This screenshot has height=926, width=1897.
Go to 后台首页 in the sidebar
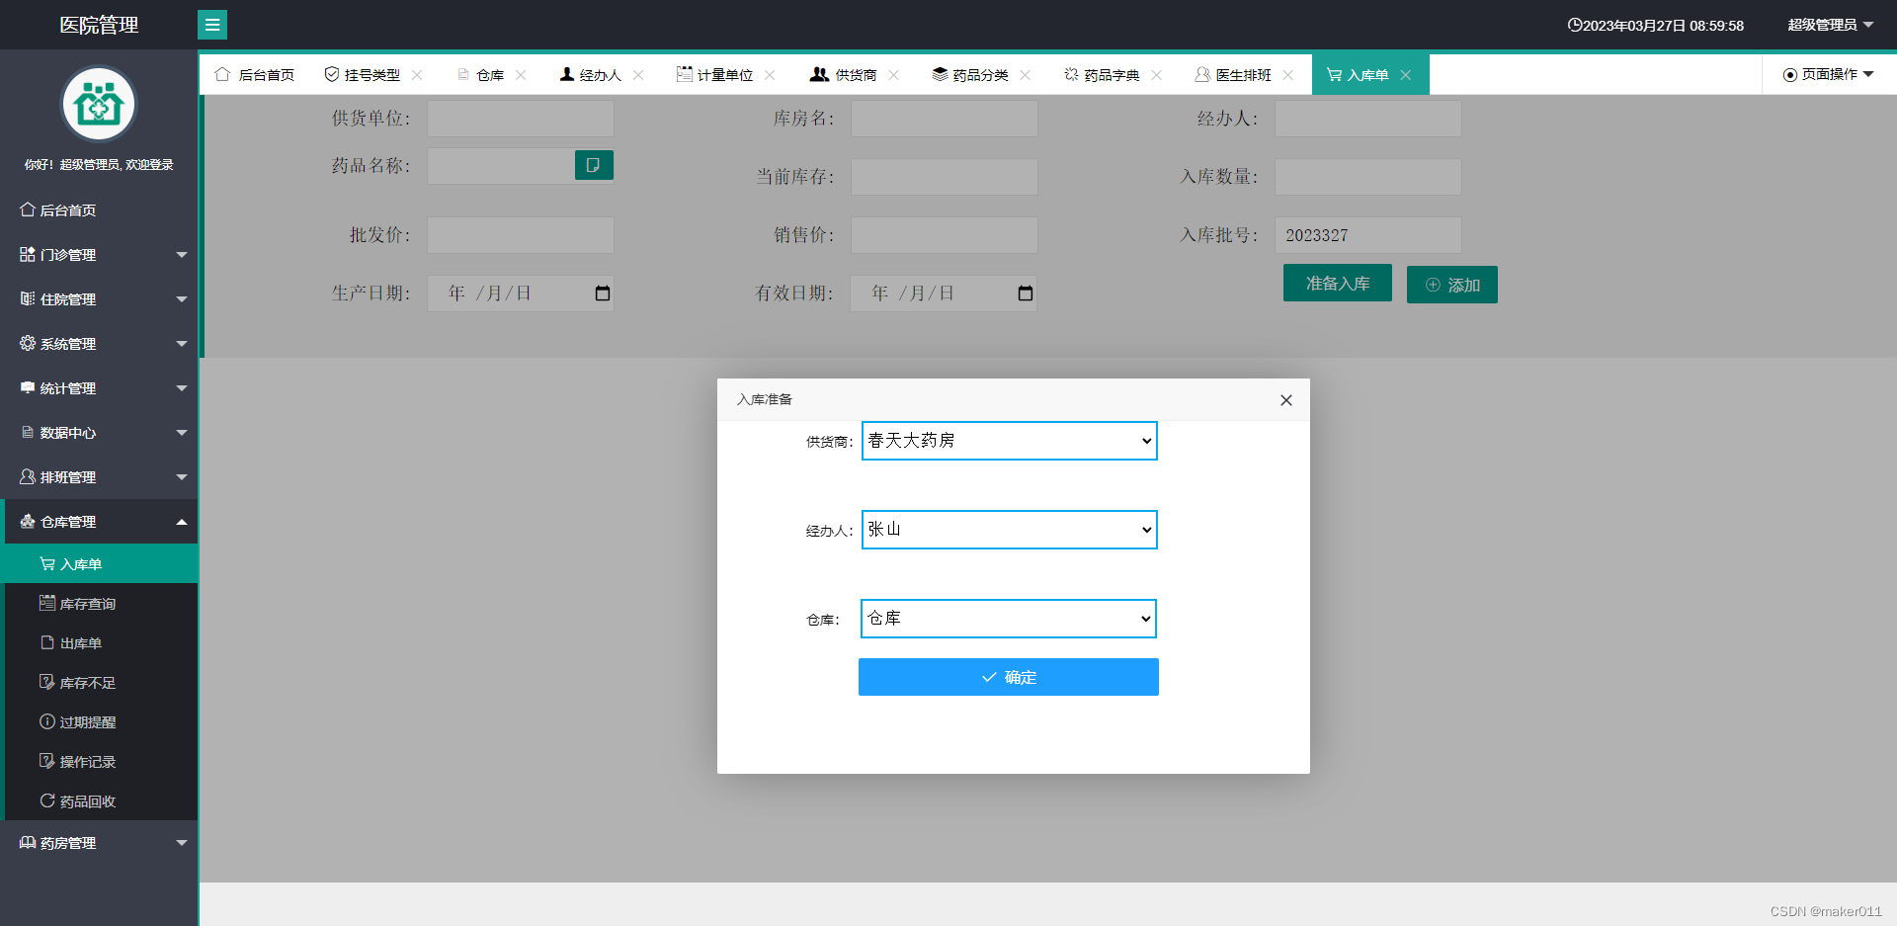(x=99, y=210)
